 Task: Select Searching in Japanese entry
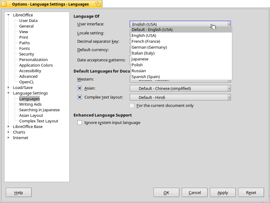(39, 110)
